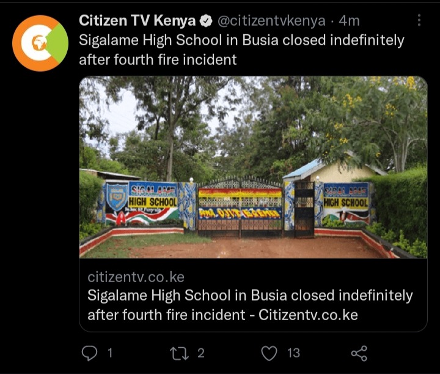Click the globe logo inside the avatar
Image resolution: width=440 pixels, height=374 pixels.
click(x=39, y=43)
